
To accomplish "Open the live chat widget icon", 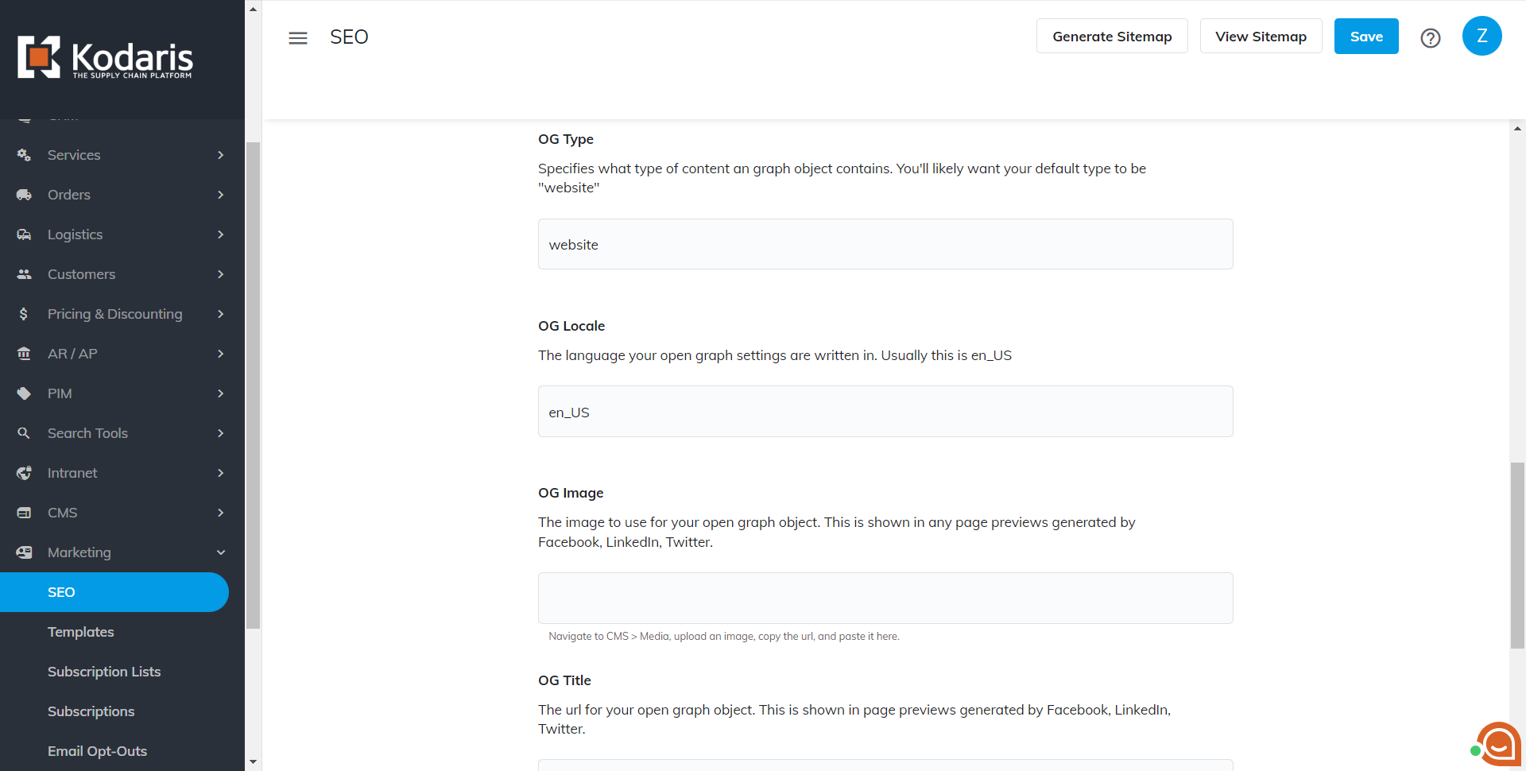I will 1497,744.
